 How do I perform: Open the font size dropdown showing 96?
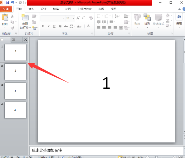point(73,18)
